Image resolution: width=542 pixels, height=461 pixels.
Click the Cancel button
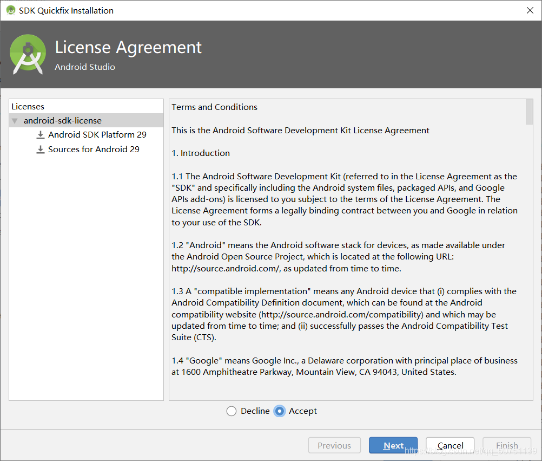(x=450, y=445)
